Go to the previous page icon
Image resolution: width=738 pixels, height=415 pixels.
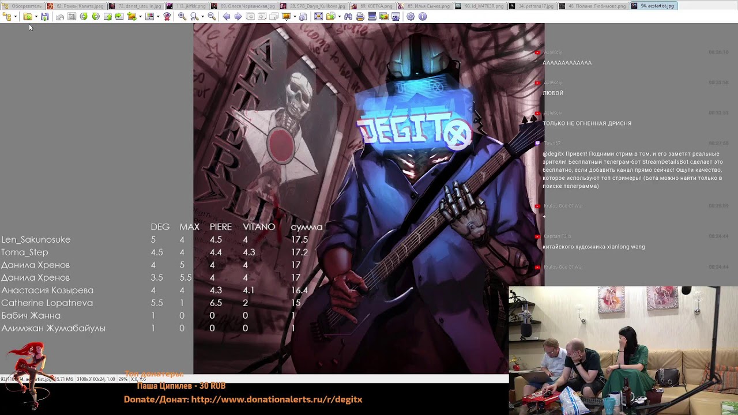click(250, 17)
